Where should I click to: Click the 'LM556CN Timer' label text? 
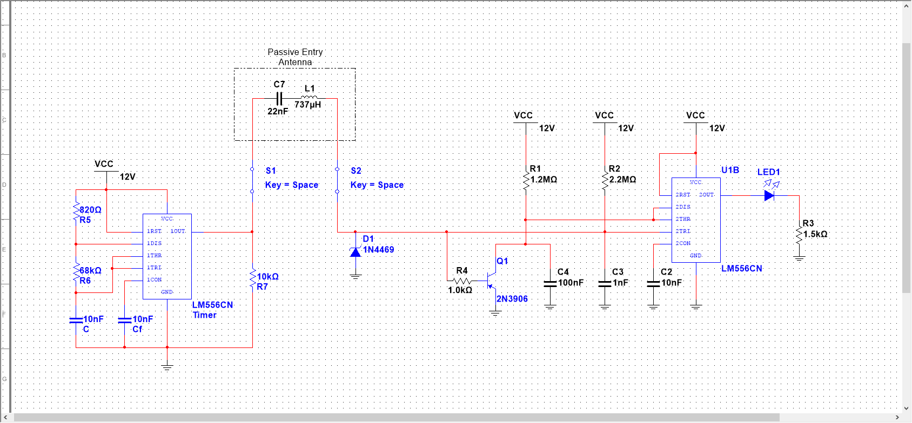212,310
